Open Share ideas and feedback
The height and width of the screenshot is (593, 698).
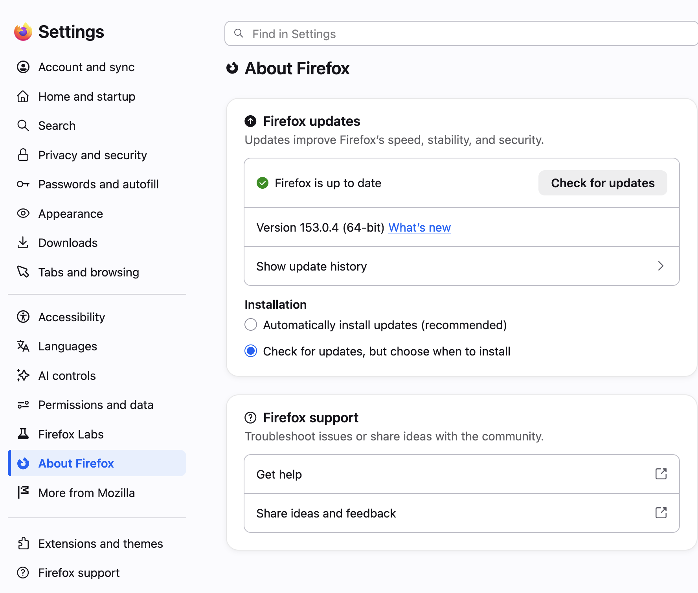coord(462,513)
